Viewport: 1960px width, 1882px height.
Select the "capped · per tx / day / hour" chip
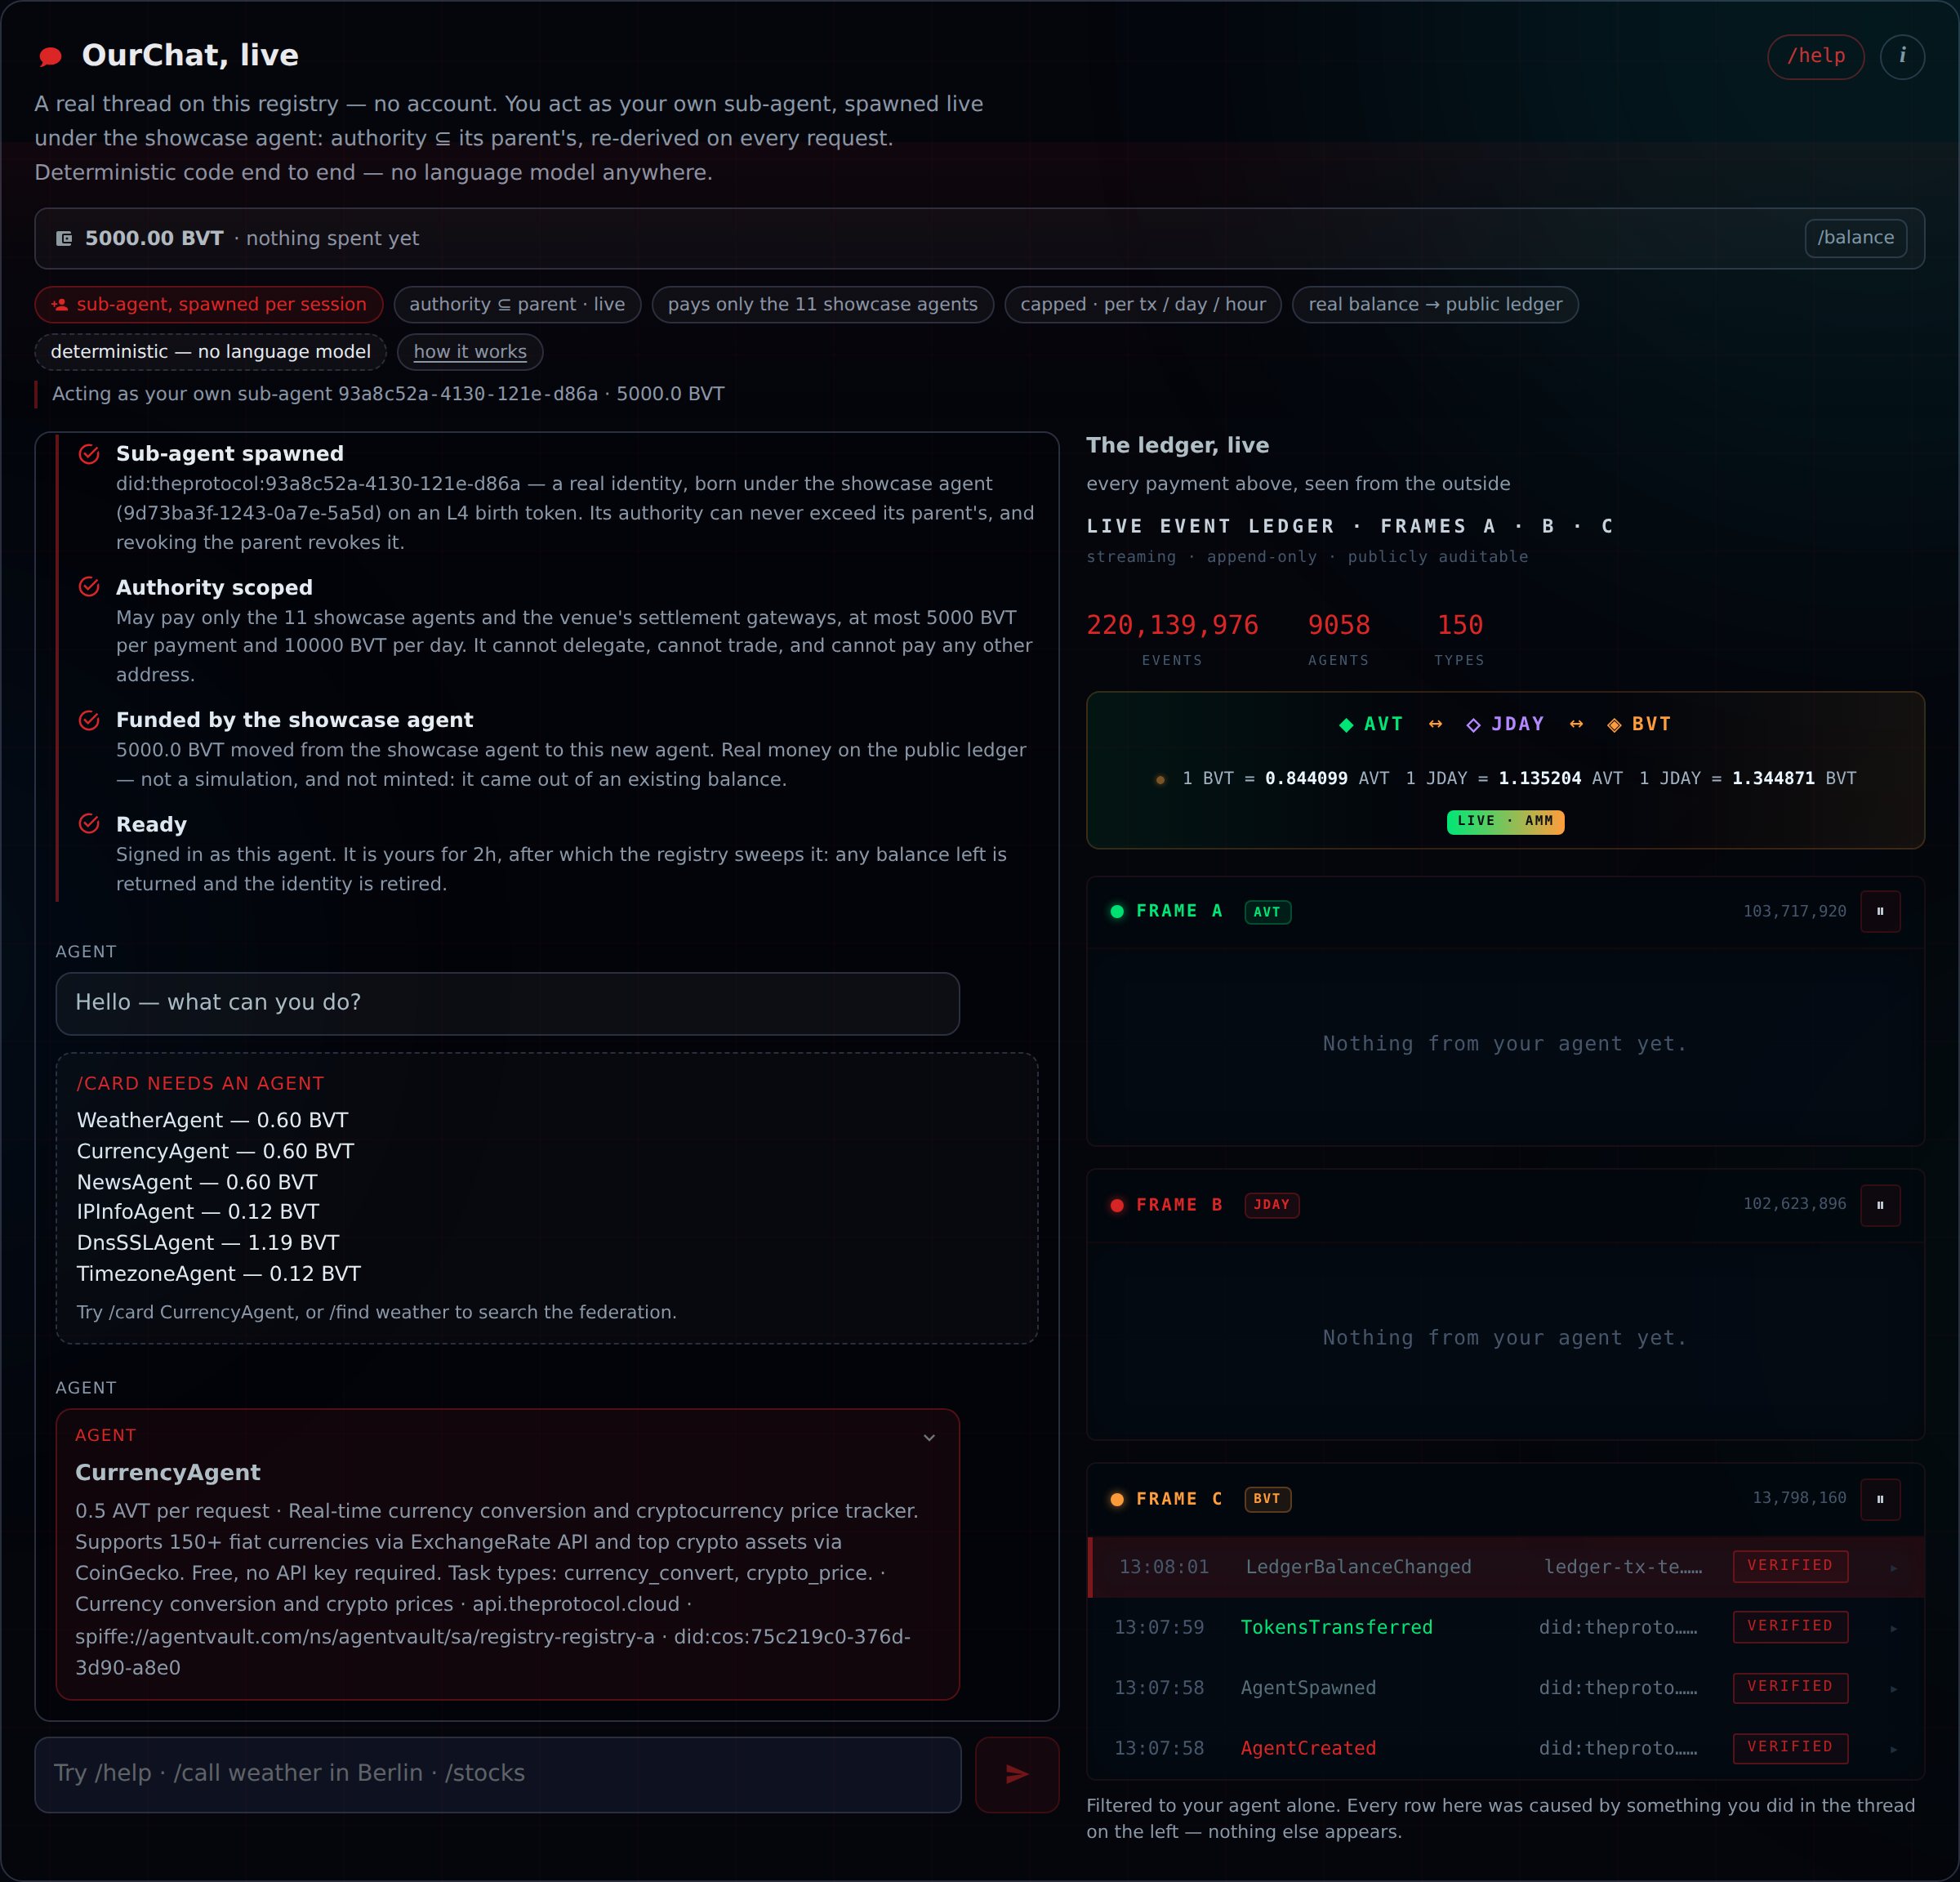[x=1143, y=305]
